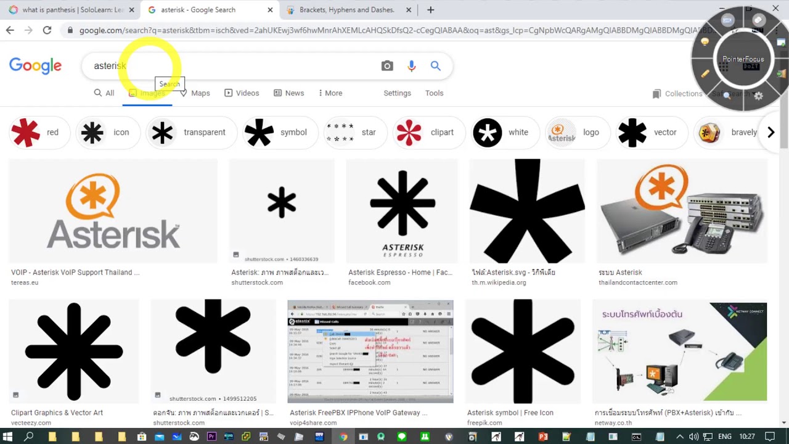Open Windows taskbar search
The height and width of the screenshot is (444, 789).
point(29,437)
